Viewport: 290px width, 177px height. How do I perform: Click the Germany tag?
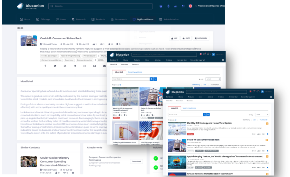pos(69,60)
